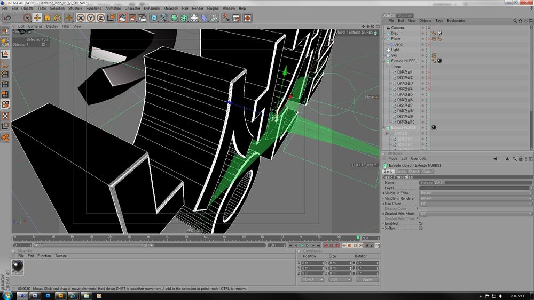This screenshot has width=534, height=300.
Task: Activate the Scale tool
Action: pyautogui.click(x=48, y=18)
